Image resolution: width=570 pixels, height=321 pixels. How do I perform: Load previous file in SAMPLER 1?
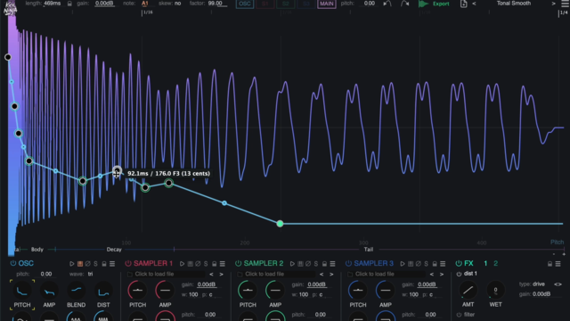click(x=212, y=274)
